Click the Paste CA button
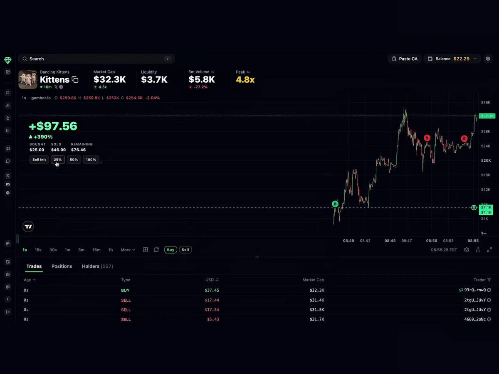Image resolution: width=499 pixels, height=374 pixels. (404, 59)
